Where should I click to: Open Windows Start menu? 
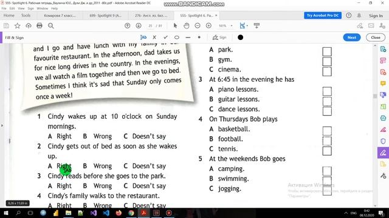point(5,213)
